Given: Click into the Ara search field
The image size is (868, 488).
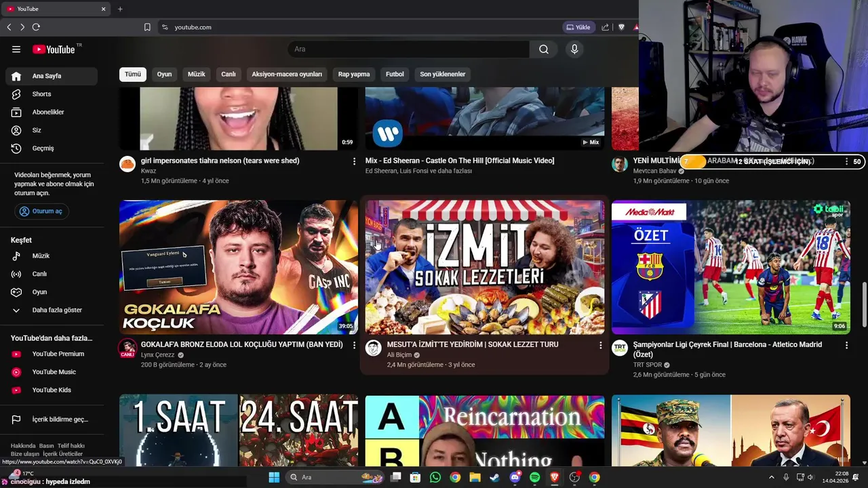Looking at the screenshot, I should pos(408,49).
